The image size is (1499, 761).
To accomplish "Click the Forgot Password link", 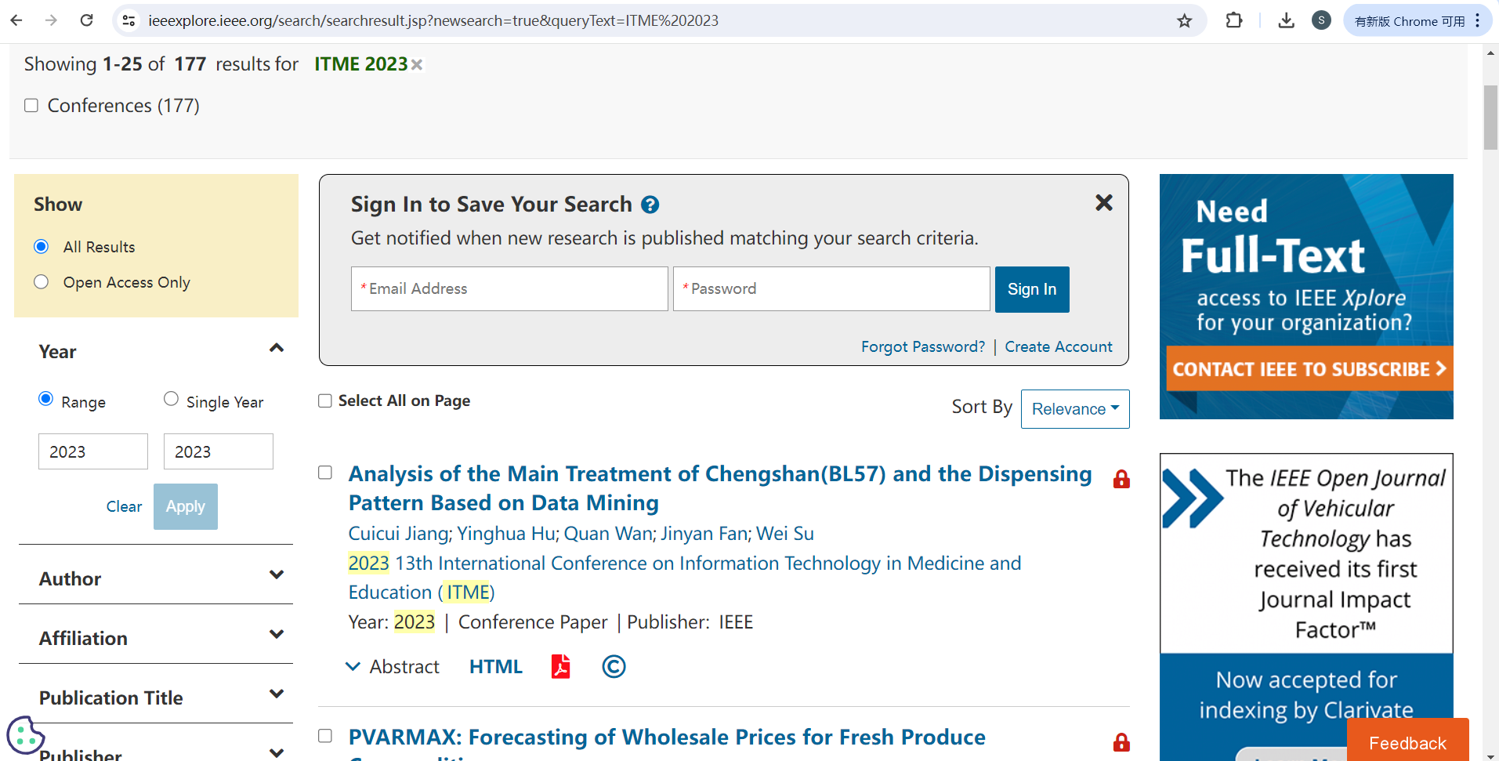I will [x=922, y=346].
